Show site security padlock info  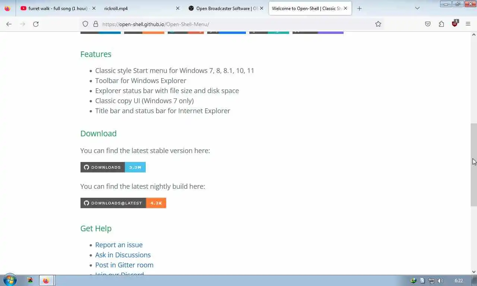(x=96, y=24)
